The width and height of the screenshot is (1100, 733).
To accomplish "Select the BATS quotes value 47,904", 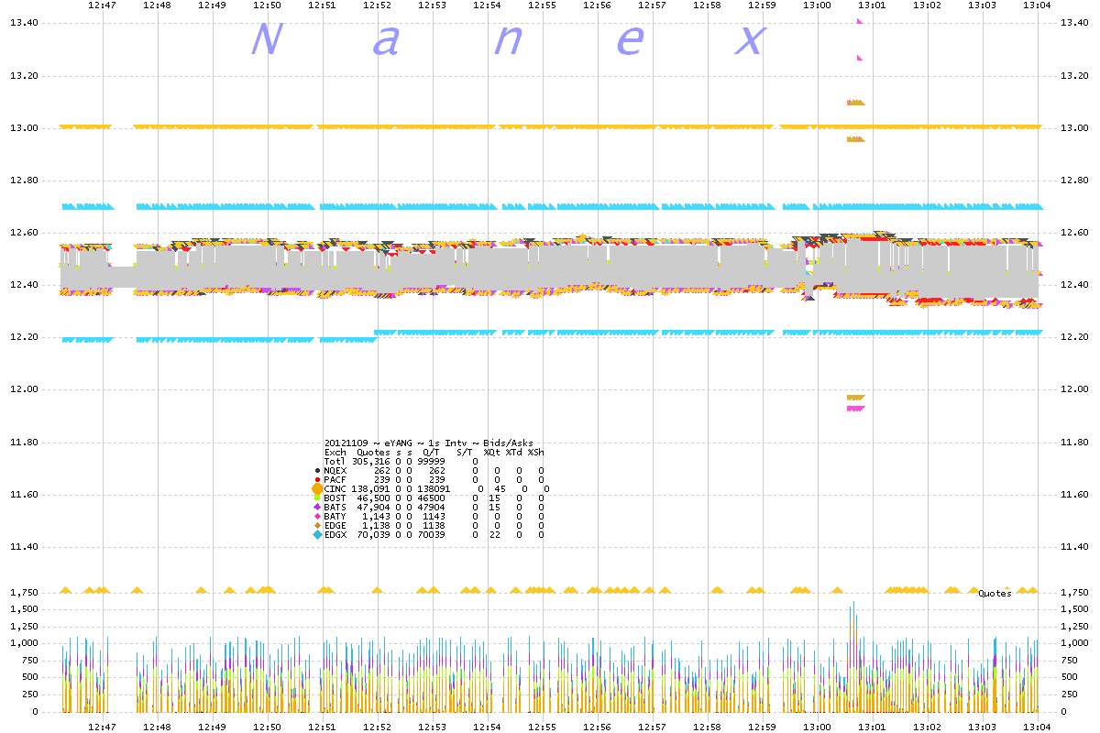I will (x=373, y=507).
